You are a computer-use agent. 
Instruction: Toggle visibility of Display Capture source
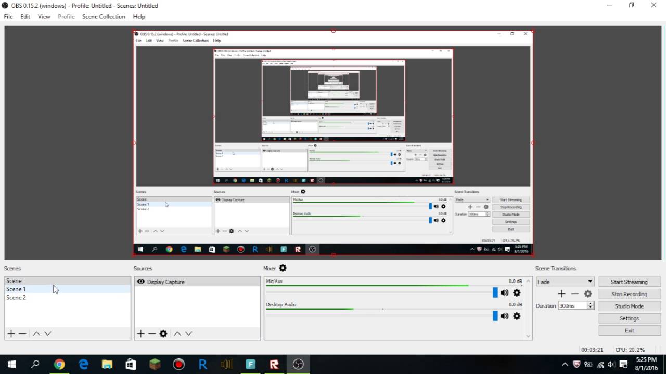tap(140, 282)
